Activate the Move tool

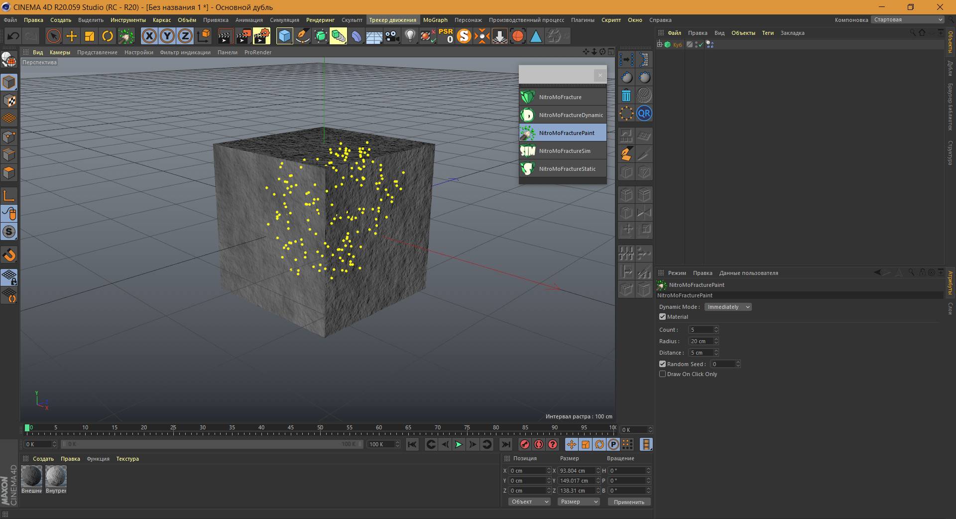(x=72, y=36)
